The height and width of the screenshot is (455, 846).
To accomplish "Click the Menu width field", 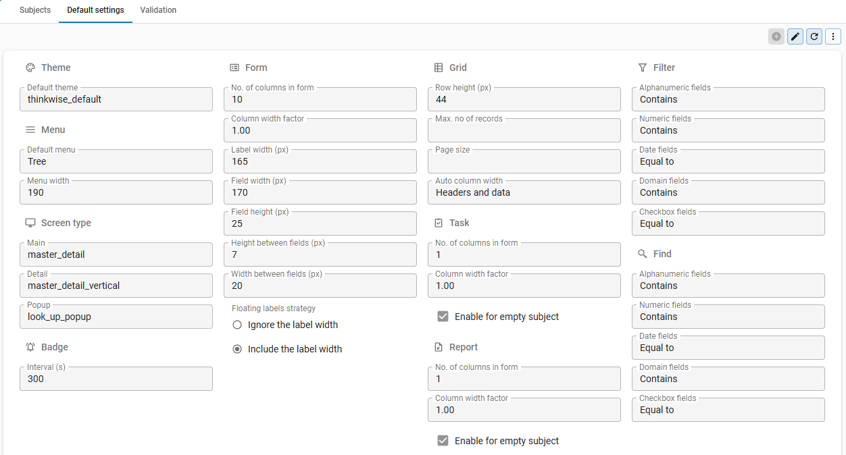I will 116,192.
